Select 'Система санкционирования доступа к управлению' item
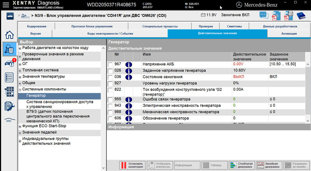 pos(60,104)
